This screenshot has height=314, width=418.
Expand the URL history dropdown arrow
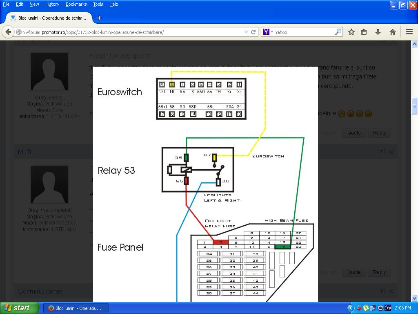[x=246, y=32]
